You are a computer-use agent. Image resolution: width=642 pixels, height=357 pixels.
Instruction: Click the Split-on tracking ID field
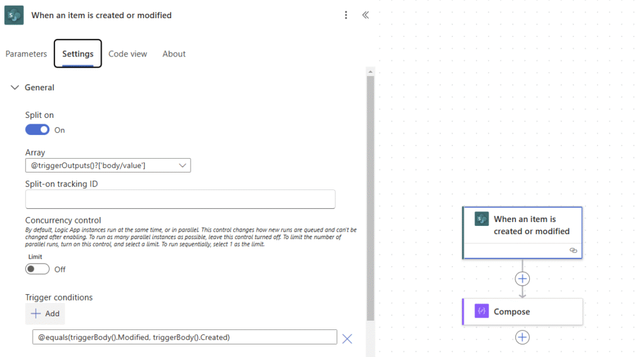click(180, 199)
